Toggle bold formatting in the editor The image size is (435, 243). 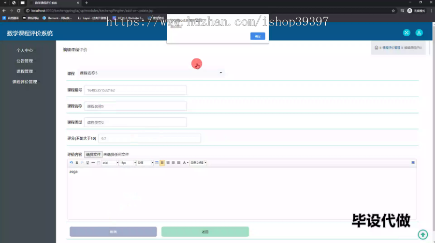[x=77, y=163]
